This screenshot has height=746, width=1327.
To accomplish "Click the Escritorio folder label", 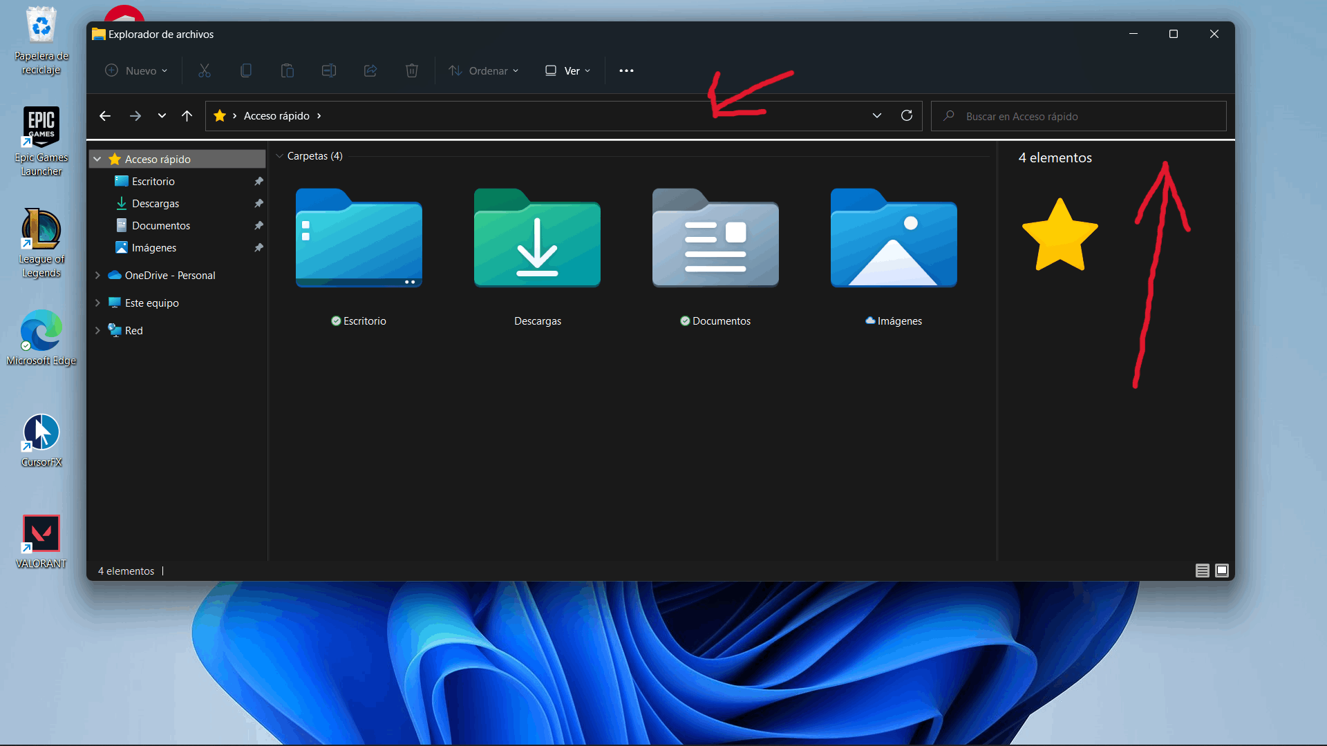I will pyautogui.click(x=364, y=321).
